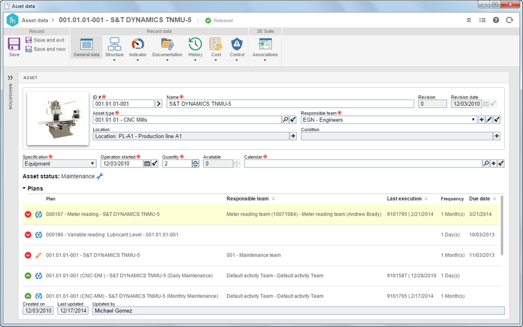Open the Specification Equipment dropdown
Image resolution: width=523 pixels, height=327 pixels.
click(59, 164)
